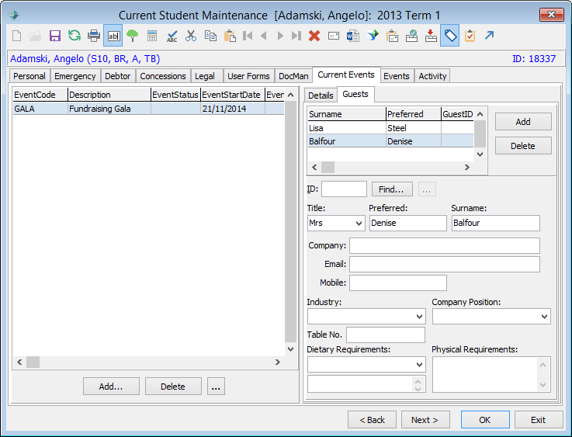The height and width of the screenshot is (437, 572).
Task: Toggle the 'abl' text field icon
Action: (113, 36)
